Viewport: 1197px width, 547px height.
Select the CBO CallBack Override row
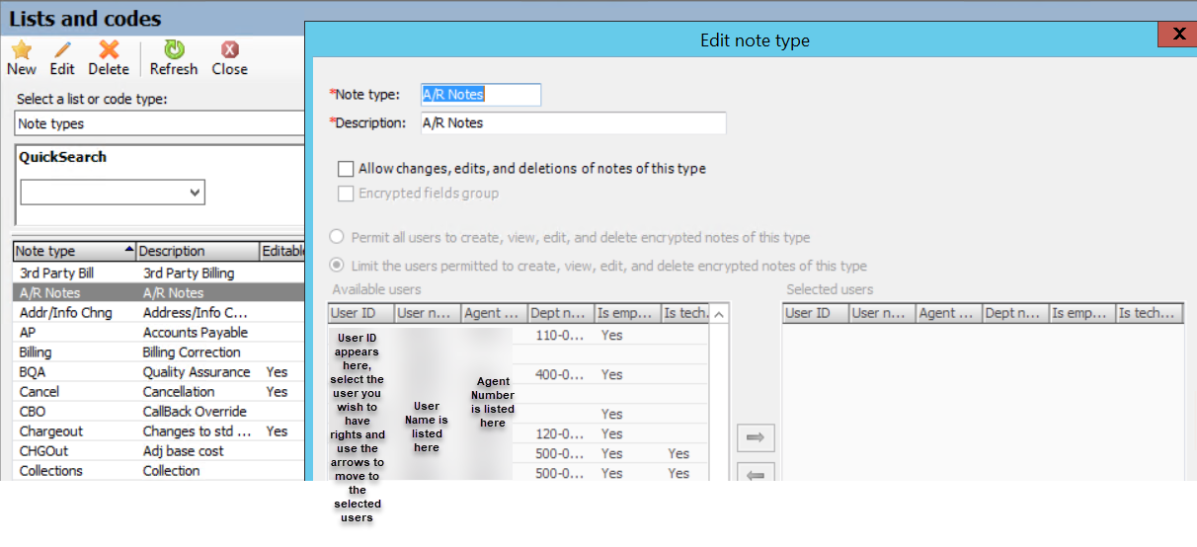(x=159, y=411)
